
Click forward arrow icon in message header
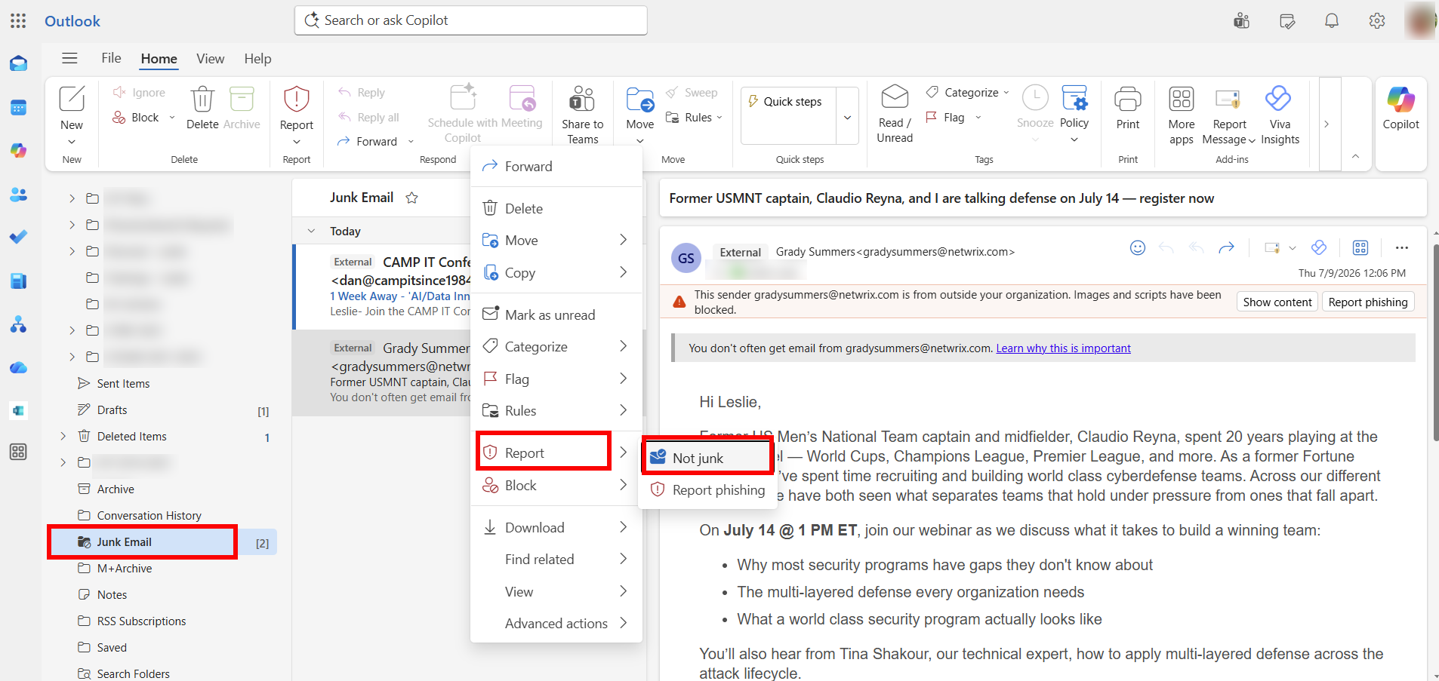1226,247
